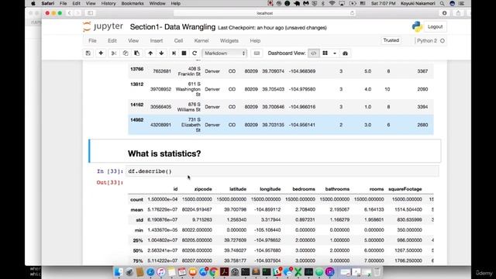The width and height of the screenshot is (496, 279).
Task: Click the std row label
Action: click(x=139, y=220)
